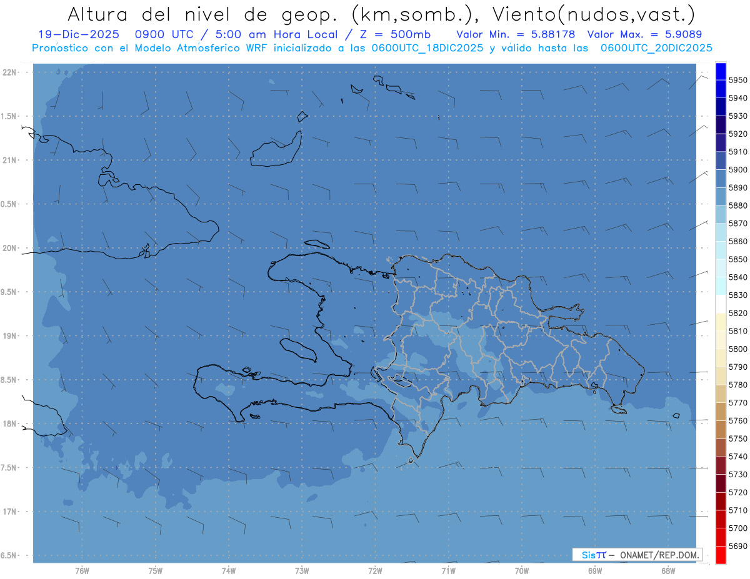This screenshot has height=579, width=750.
Task: Click the '5690' legend value
Action: click(737, 546)
